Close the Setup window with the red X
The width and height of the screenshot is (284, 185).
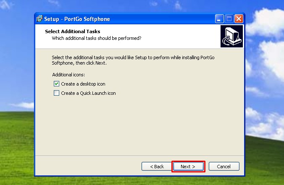click(239, 19)
